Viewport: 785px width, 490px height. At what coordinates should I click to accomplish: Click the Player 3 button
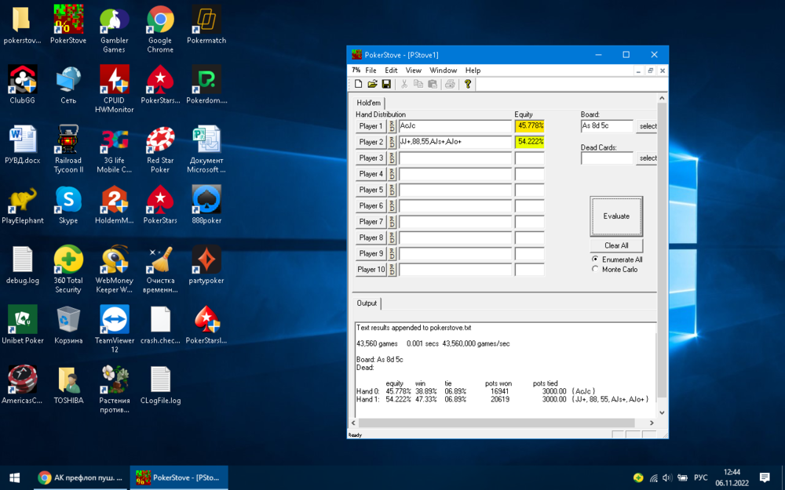(371, 158)
